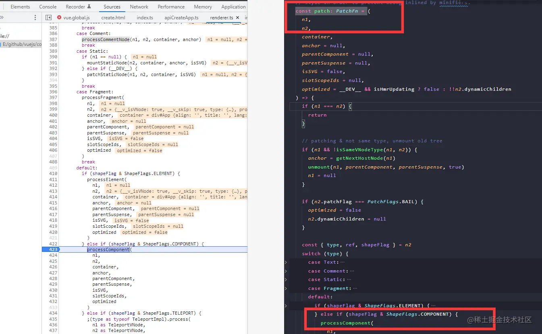The height and width of the screenshot is (334, 542).
Task: Click 'return' statement in the dark editor
Action: [317, 115]
